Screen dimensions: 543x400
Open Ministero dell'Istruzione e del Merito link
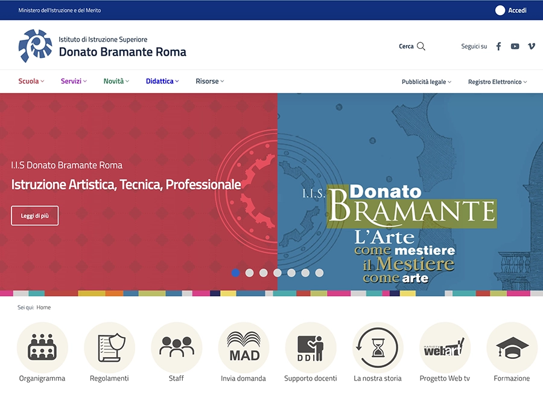60,10
